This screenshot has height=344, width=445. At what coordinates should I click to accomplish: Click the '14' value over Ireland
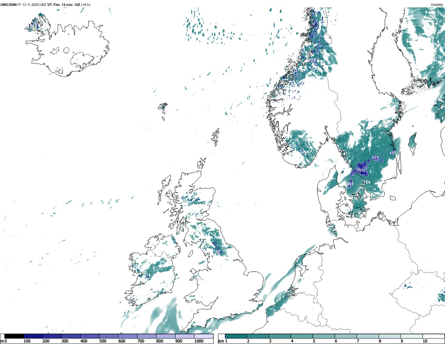(148, 276)
